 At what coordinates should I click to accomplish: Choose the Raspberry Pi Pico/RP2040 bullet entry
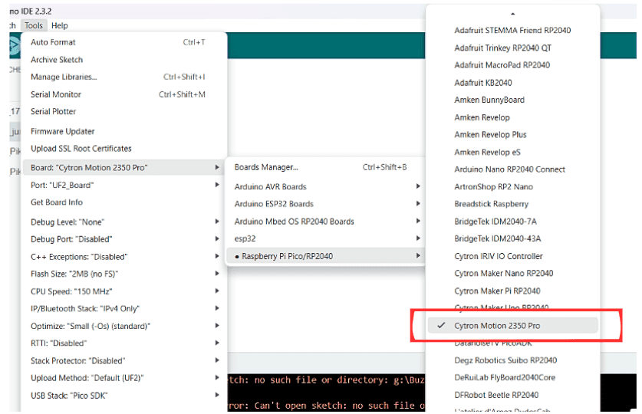pos(287,256)
